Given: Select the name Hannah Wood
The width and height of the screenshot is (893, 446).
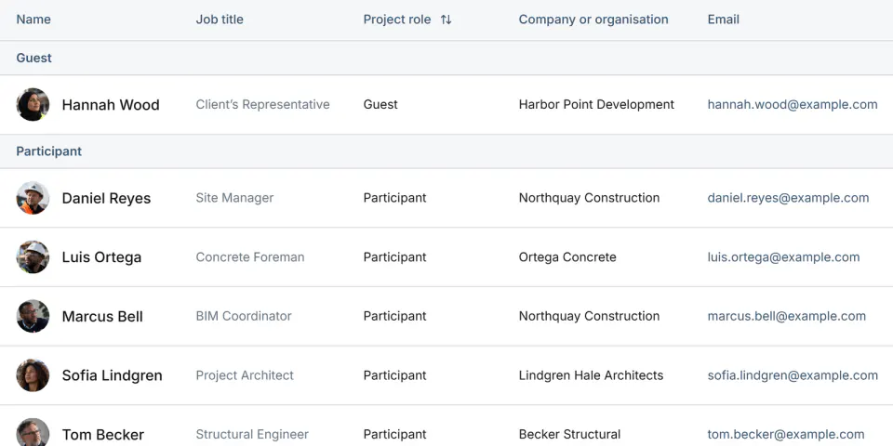Looking at the screenshot, I should tap(111, 105).
